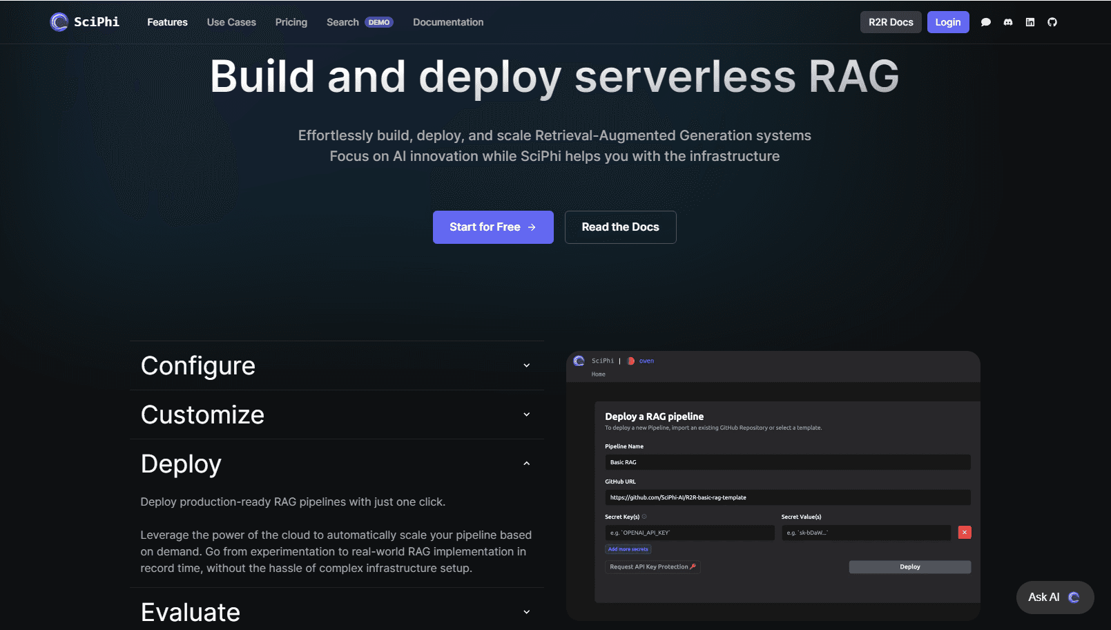Click the Deploy button in pipeline form

[910, 567]
